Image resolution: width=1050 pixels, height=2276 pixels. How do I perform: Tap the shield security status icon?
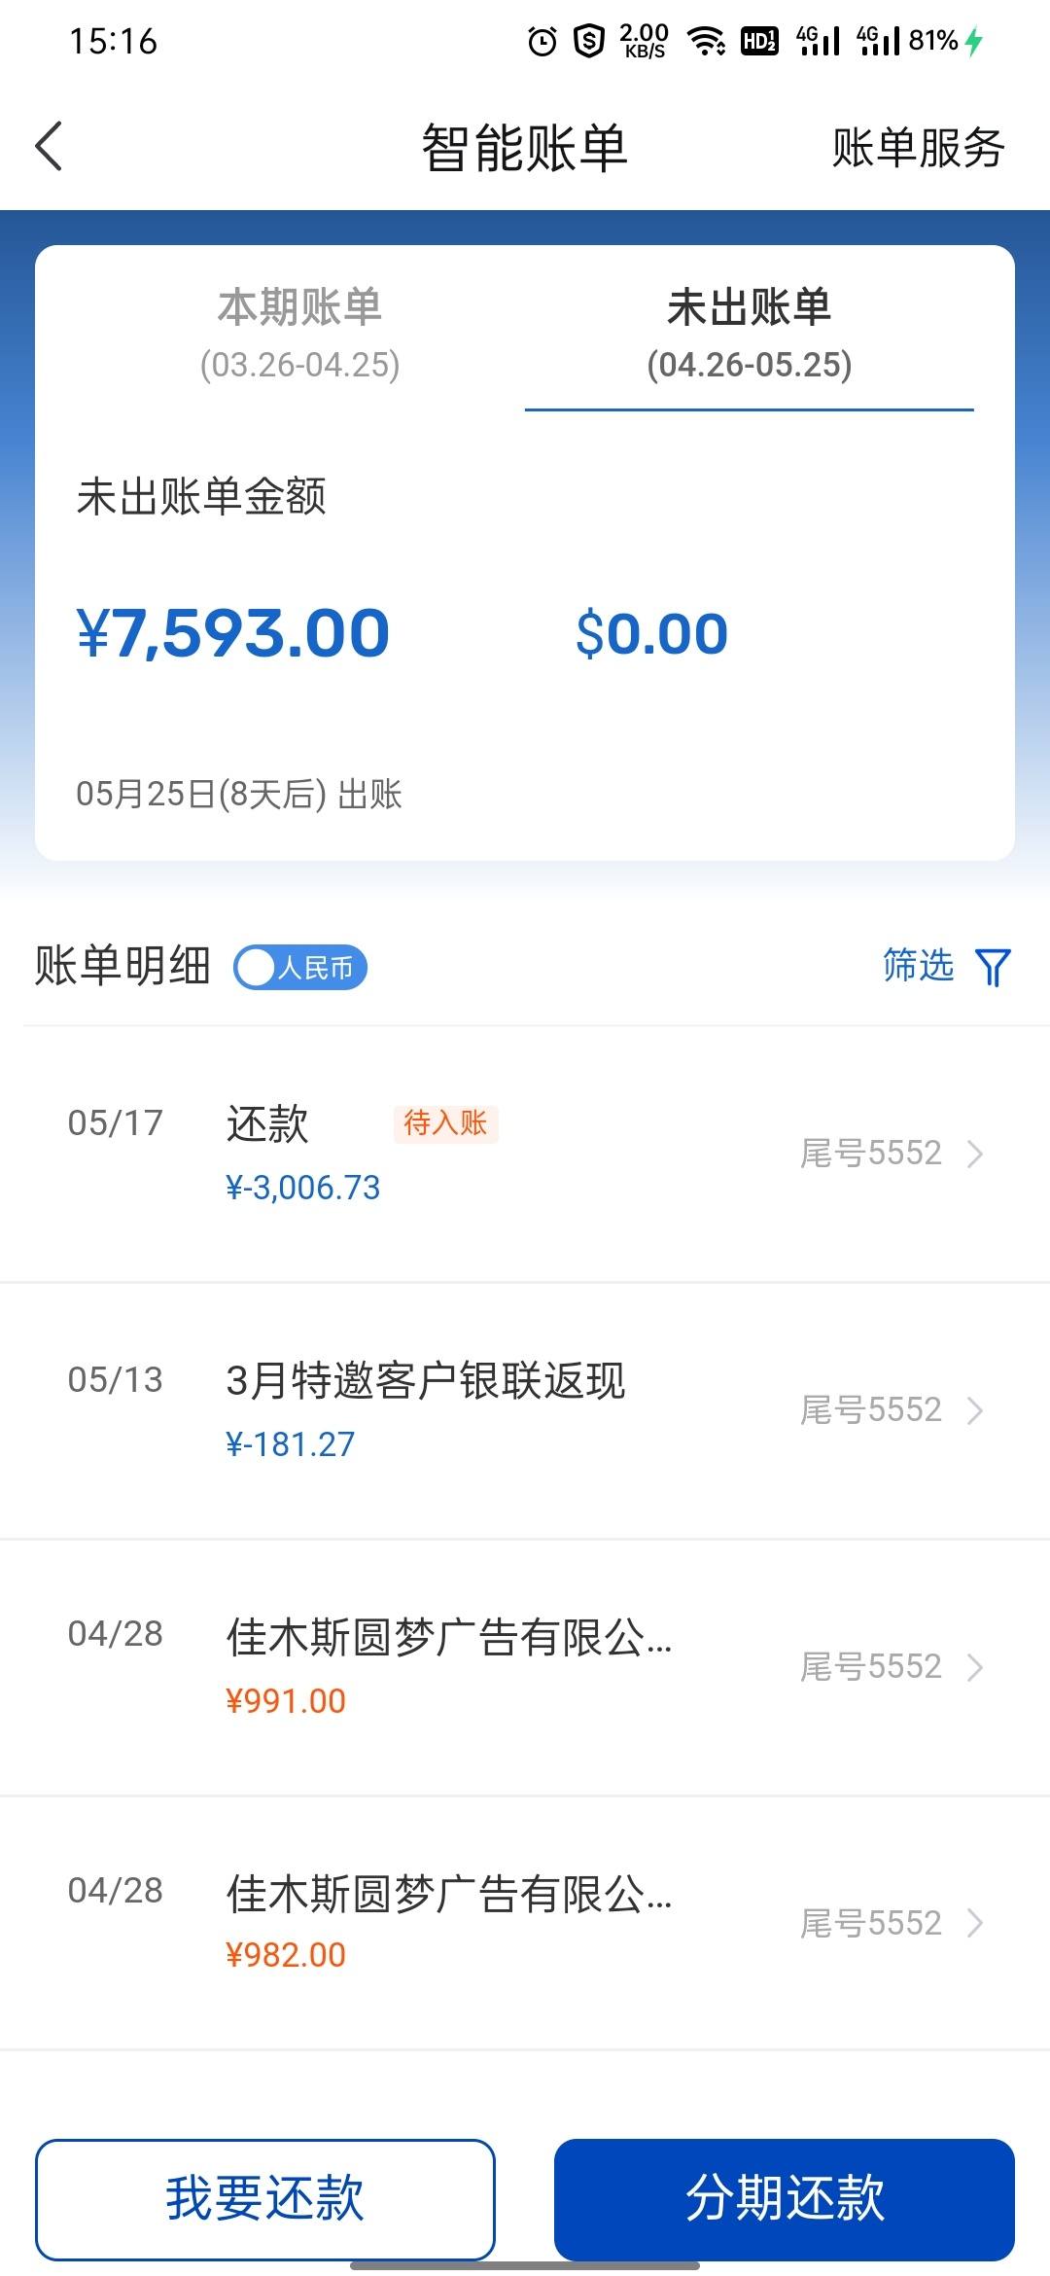(589, 41)
